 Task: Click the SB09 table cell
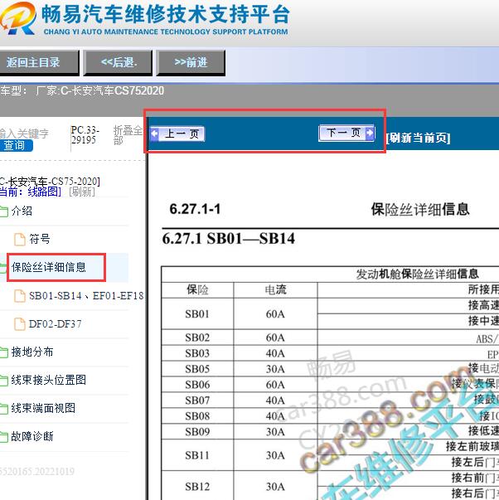point(197,431)
